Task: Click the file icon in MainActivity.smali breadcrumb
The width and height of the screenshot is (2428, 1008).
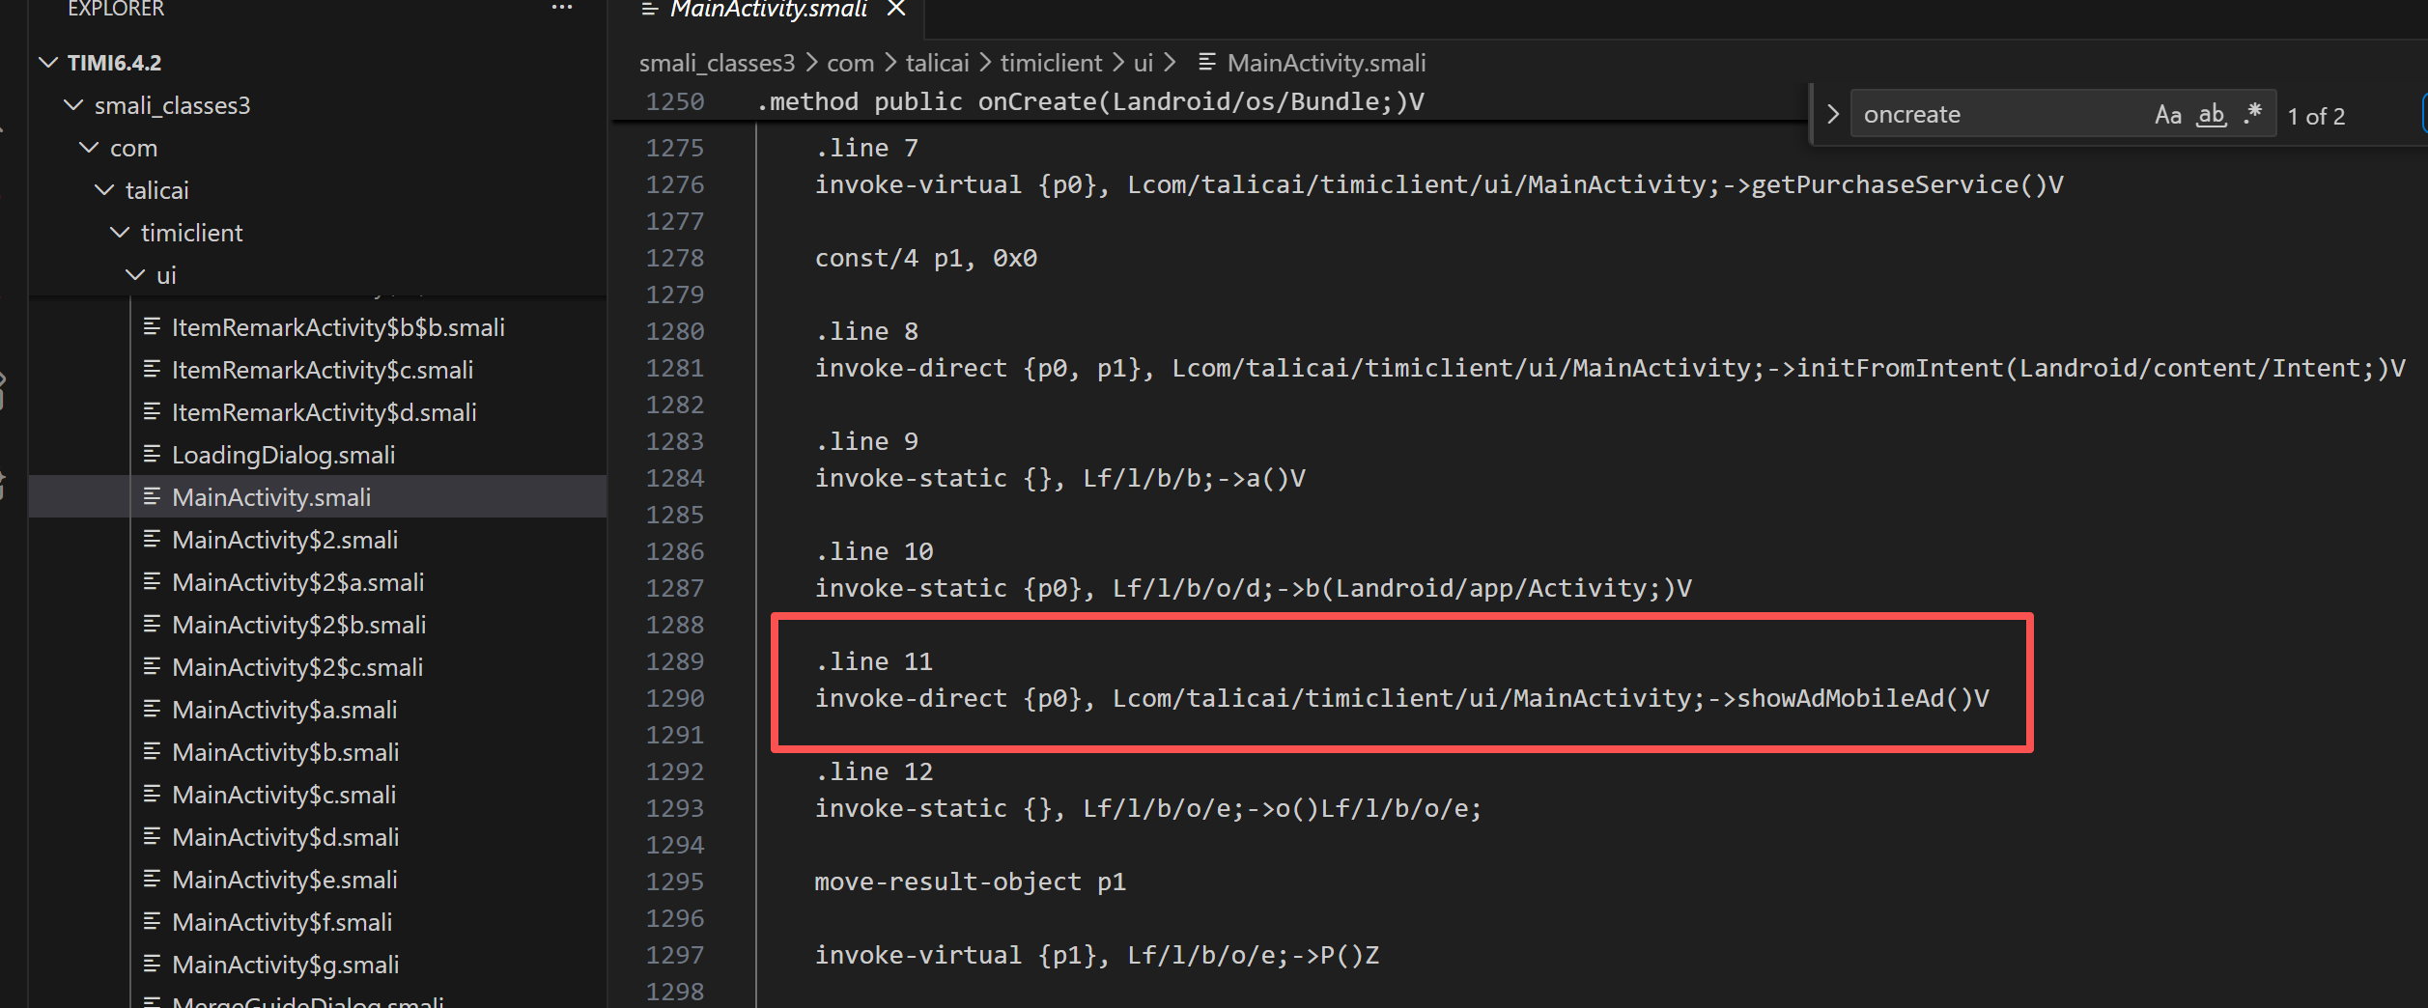Action: point(1207,64)
